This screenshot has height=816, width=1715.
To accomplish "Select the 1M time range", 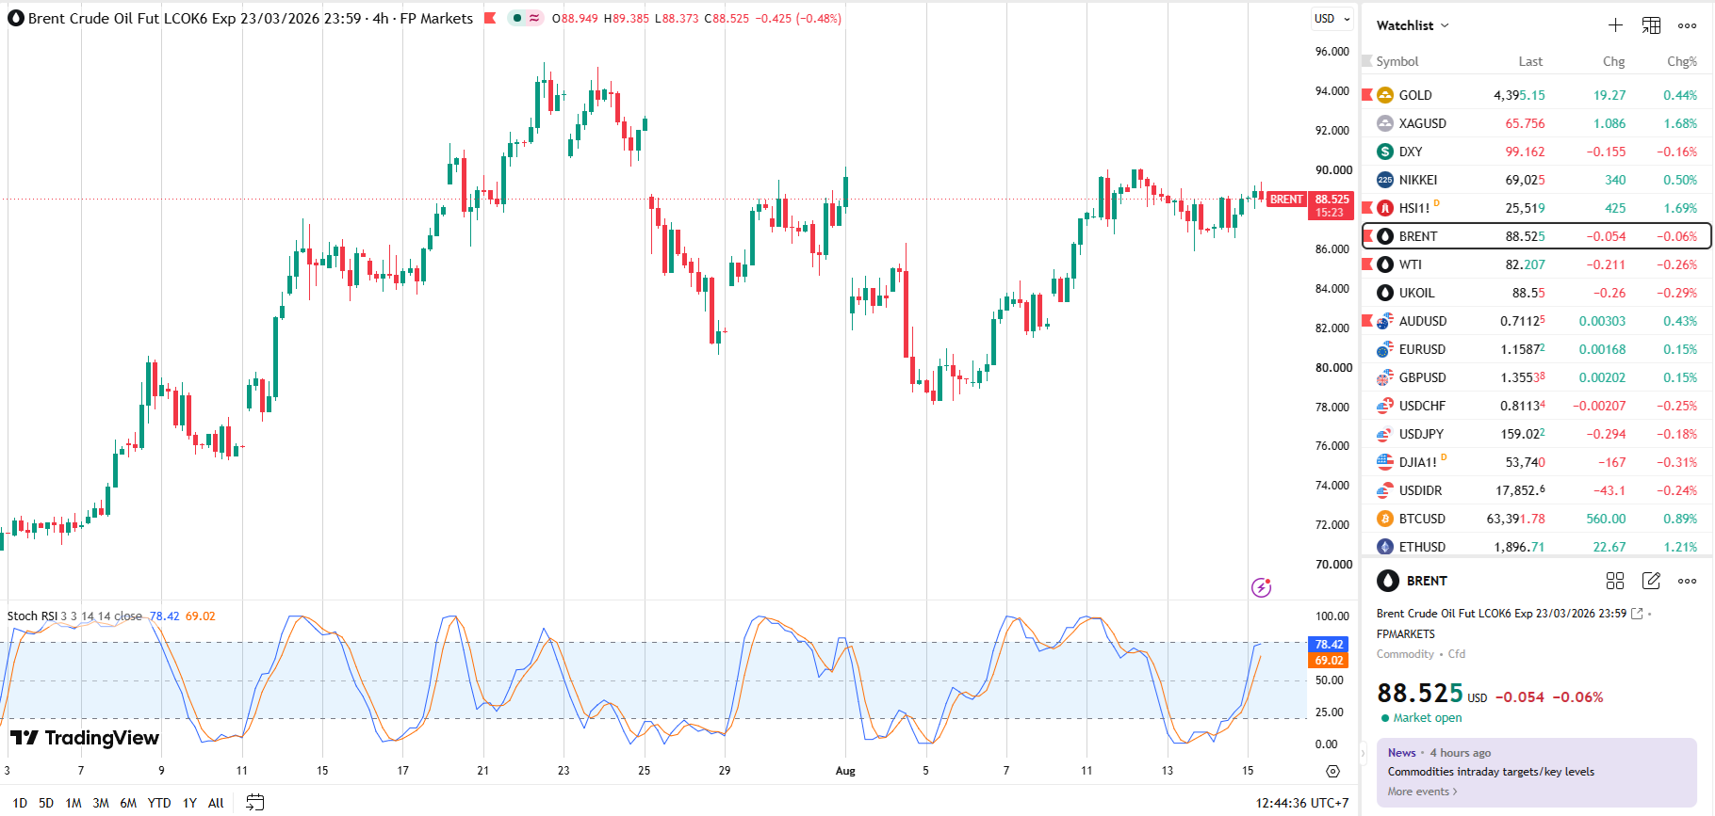I will pos(73,803).
